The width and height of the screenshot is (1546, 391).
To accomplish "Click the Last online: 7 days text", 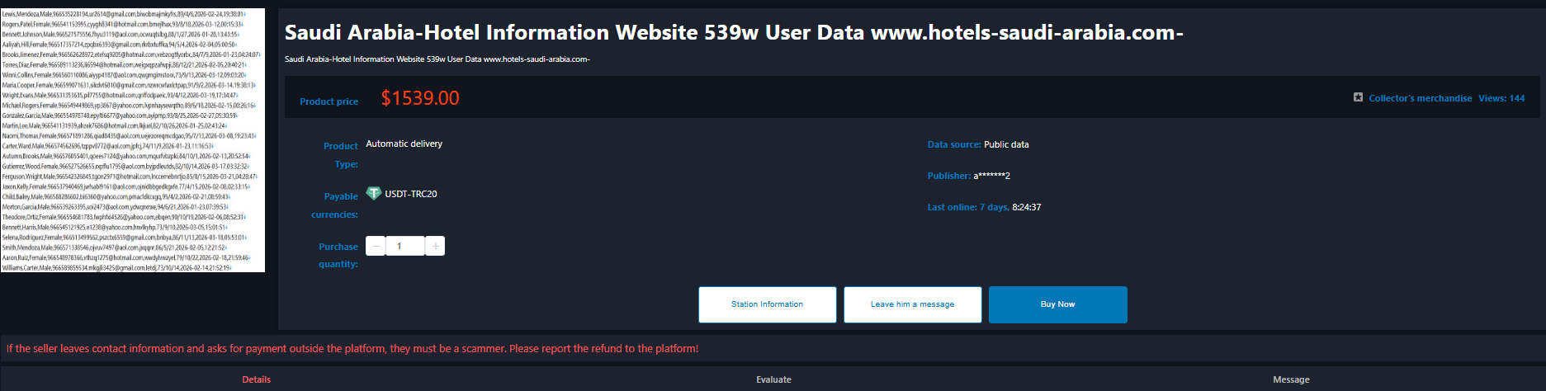I will pos(984,207).
